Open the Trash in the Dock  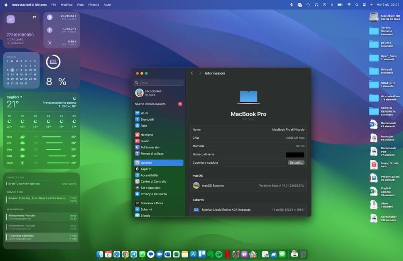click(303, 254)
